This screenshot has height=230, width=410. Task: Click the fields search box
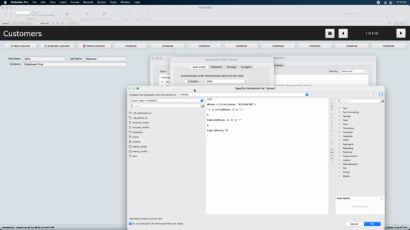(165, 106)
